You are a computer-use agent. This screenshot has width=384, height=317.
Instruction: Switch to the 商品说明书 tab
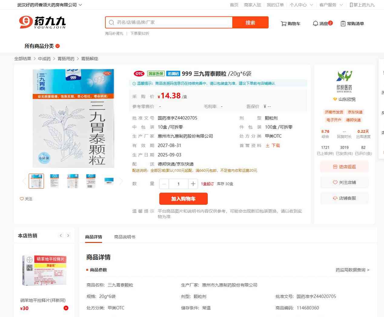[124, 237]
